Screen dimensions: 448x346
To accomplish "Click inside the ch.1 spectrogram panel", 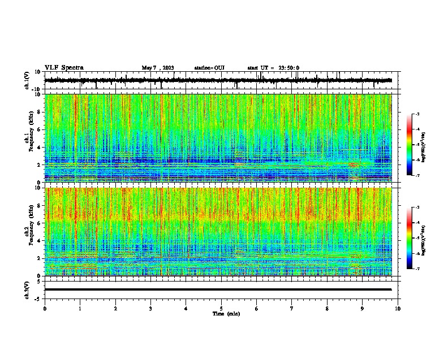I will (x=218, y=138).
